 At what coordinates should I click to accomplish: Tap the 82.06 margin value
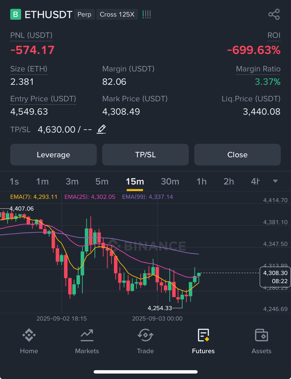114,82
